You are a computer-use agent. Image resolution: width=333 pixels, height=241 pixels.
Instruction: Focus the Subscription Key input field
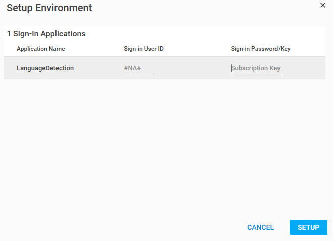[256, 68]
